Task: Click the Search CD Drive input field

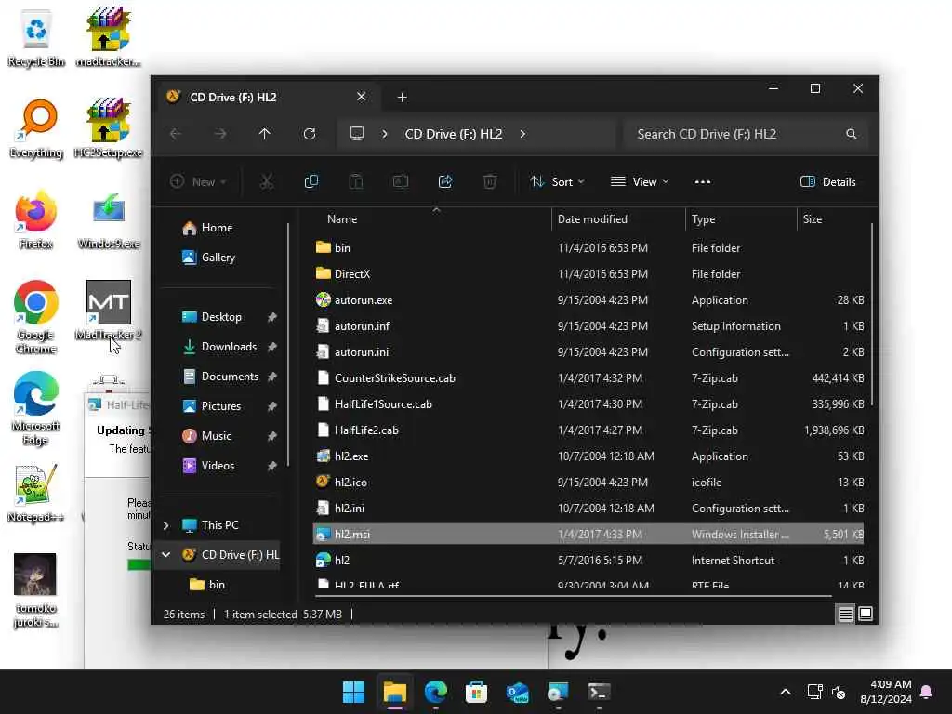Action: point(746,134)
